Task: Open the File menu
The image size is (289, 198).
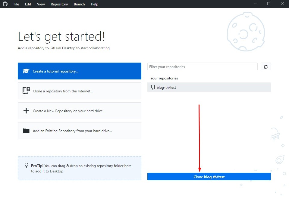Action: pyautogui.click(x=16, y=4)
